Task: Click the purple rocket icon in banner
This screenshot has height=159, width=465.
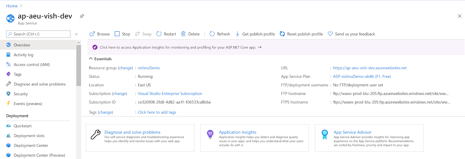Action: click(x=95, y=47)
